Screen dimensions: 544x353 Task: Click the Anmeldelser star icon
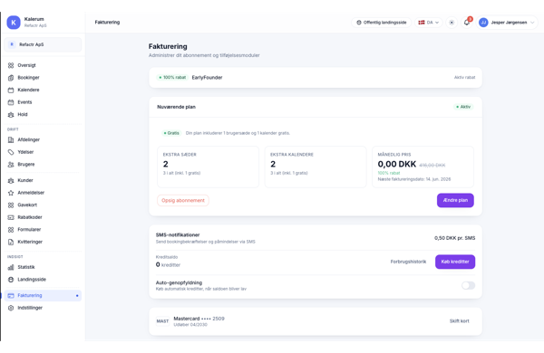[x=11, y=193]
